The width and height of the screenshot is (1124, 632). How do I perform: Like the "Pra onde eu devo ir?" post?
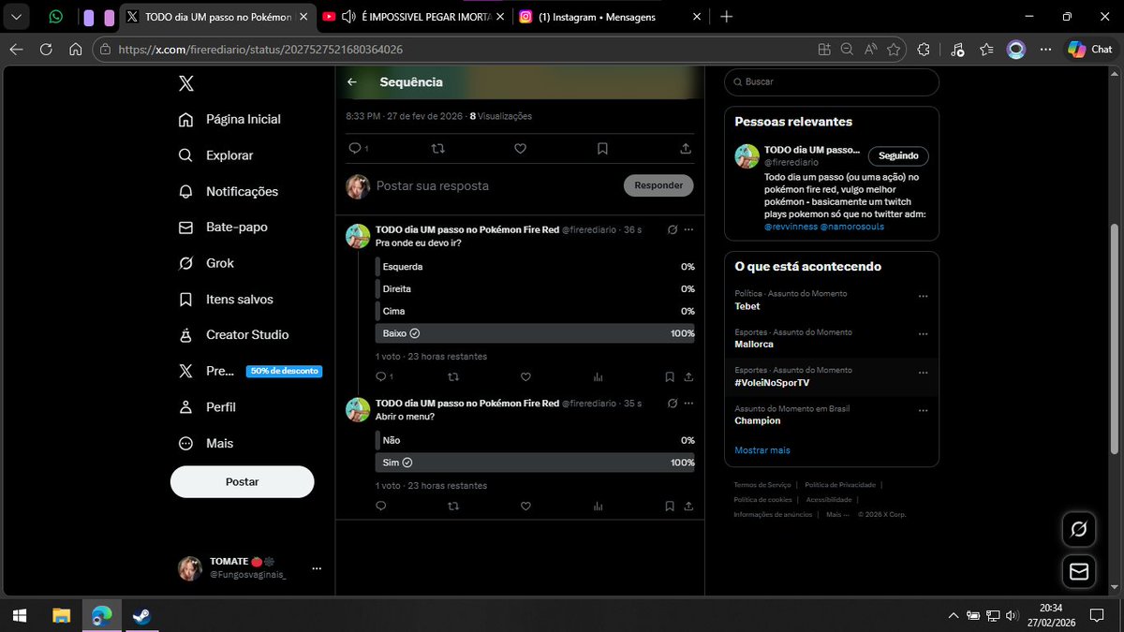click(525, 376)
